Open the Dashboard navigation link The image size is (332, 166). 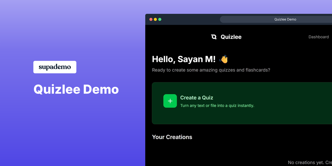pyautogui.click(x=319, y=37)
